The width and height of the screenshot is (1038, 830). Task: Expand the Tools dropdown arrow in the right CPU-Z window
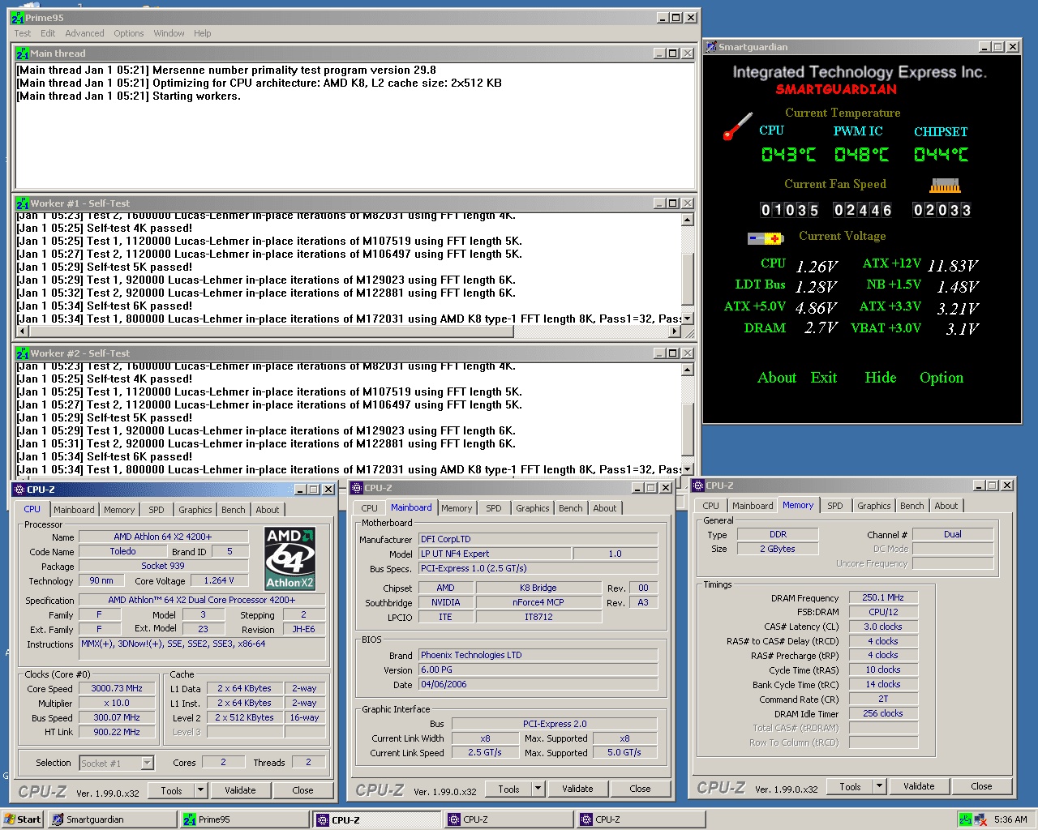tap(879, 786)
